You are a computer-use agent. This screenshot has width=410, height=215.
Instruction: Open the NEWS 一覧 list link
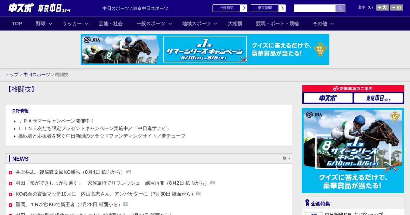pos(284,158)
